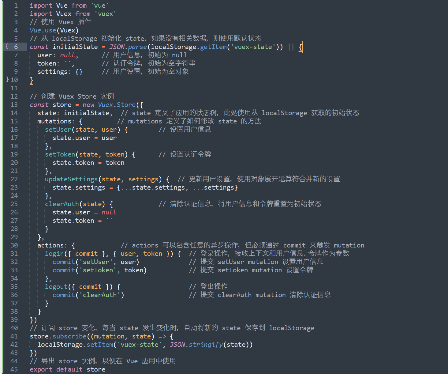The width and height of the screenshot is (448, 374).
Task: Click the comment "// 使用 Vuex 插件"
Action: pos(61,22)
